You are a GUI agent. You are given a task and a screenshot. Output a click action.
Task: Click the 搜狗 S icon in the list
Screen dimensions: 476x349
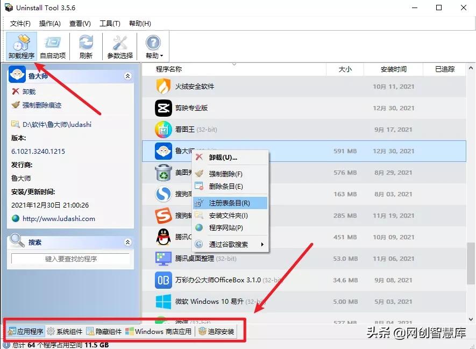pyautogui.click(x=164, y=216)
